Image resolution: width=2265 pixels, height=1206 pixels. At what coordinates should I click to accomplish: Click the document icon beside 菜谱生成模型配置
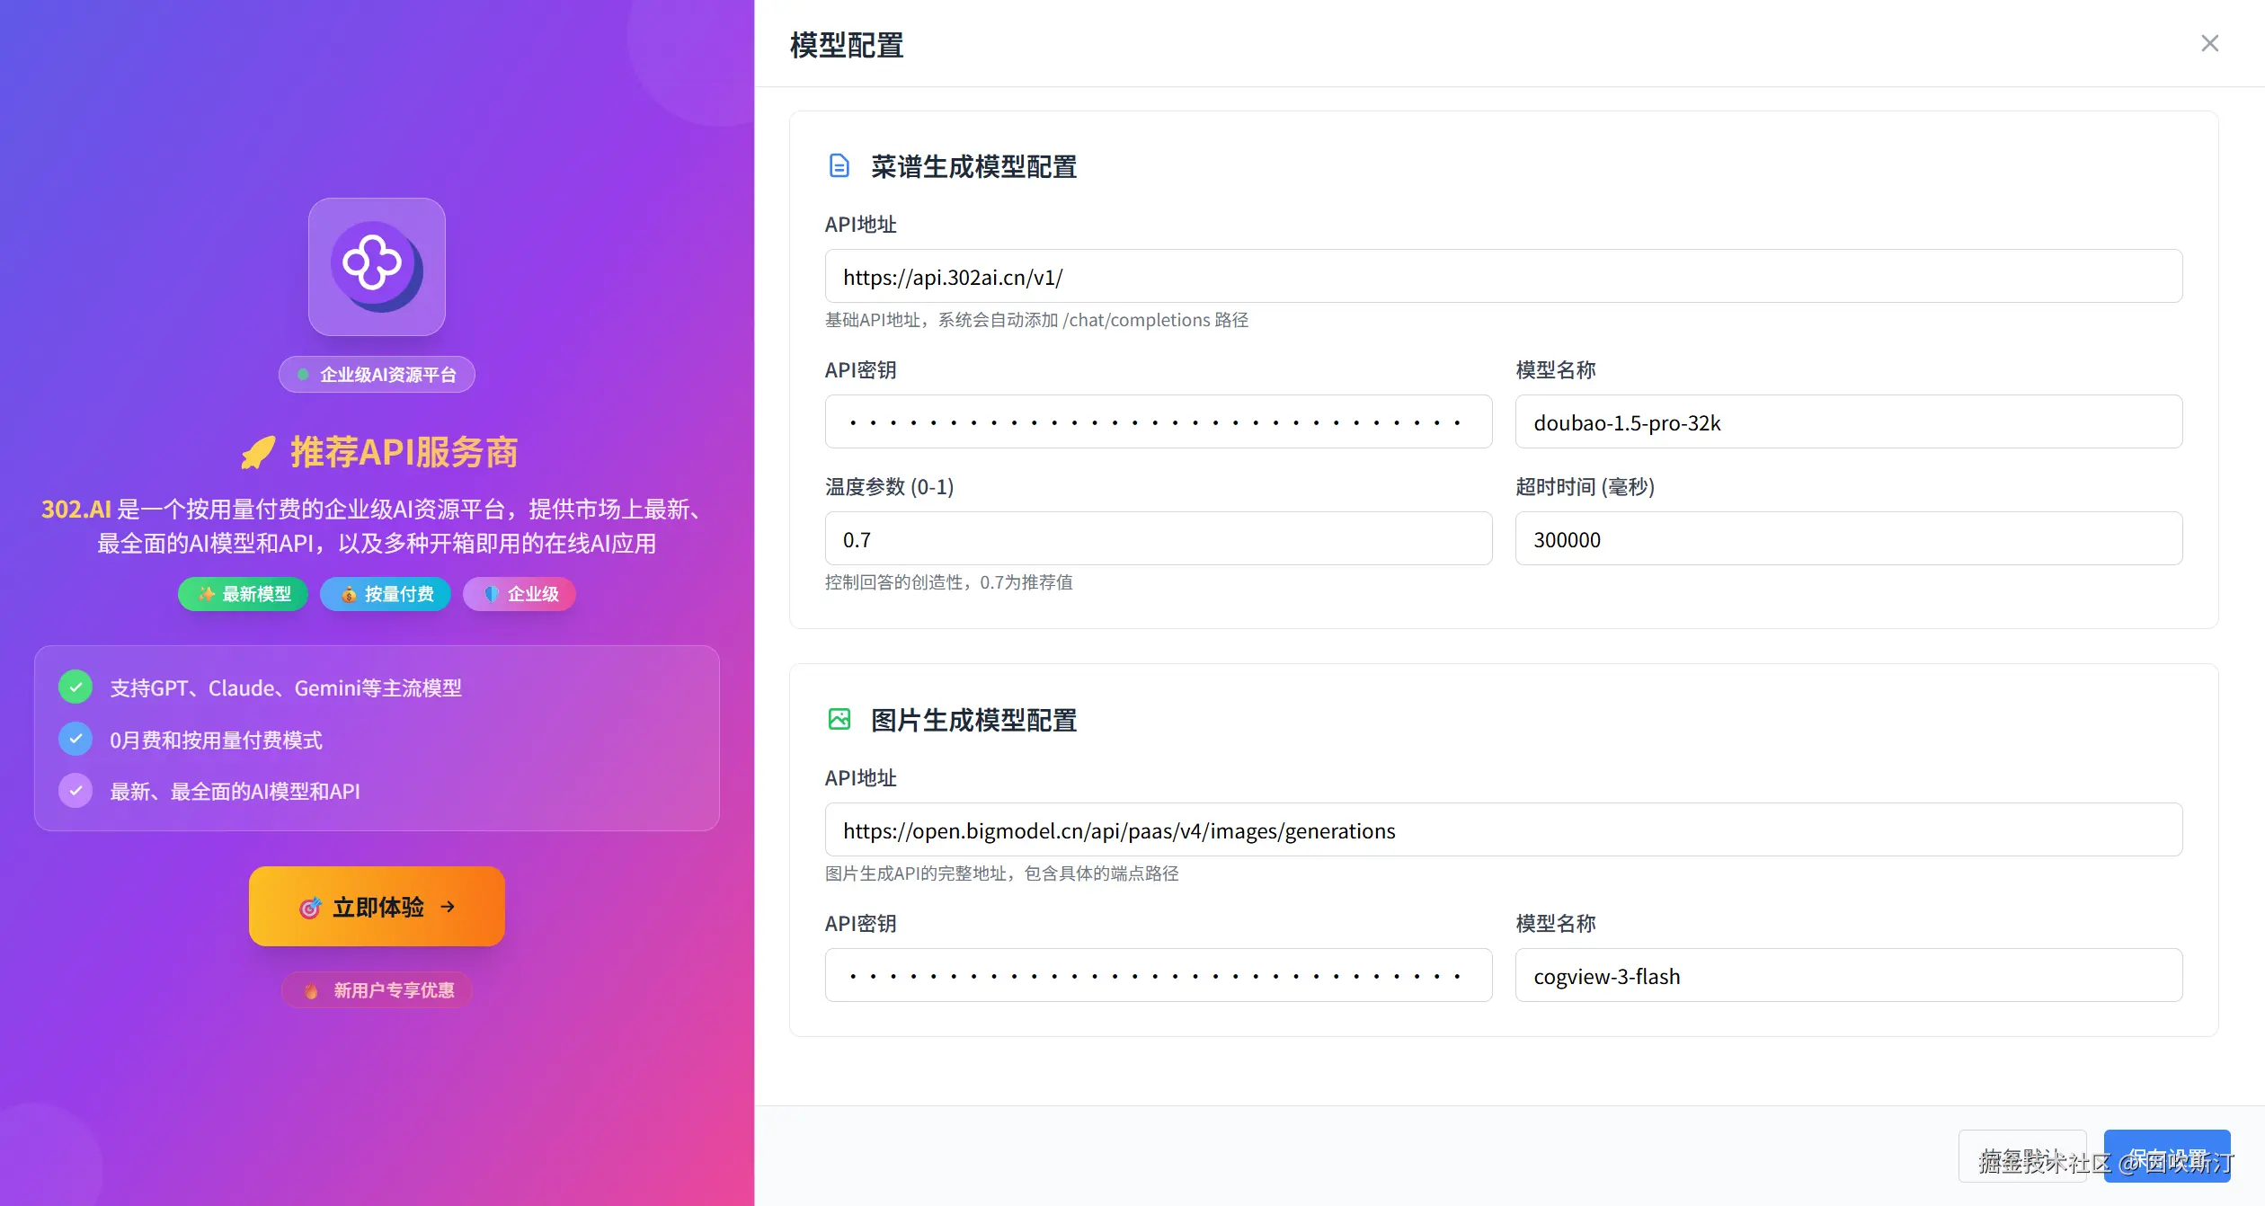click(839, 166)
